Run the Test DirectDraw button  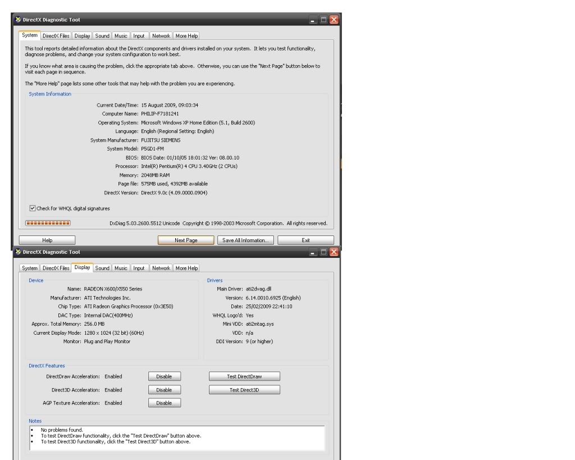pyautogui.click(x=244, y=376)
